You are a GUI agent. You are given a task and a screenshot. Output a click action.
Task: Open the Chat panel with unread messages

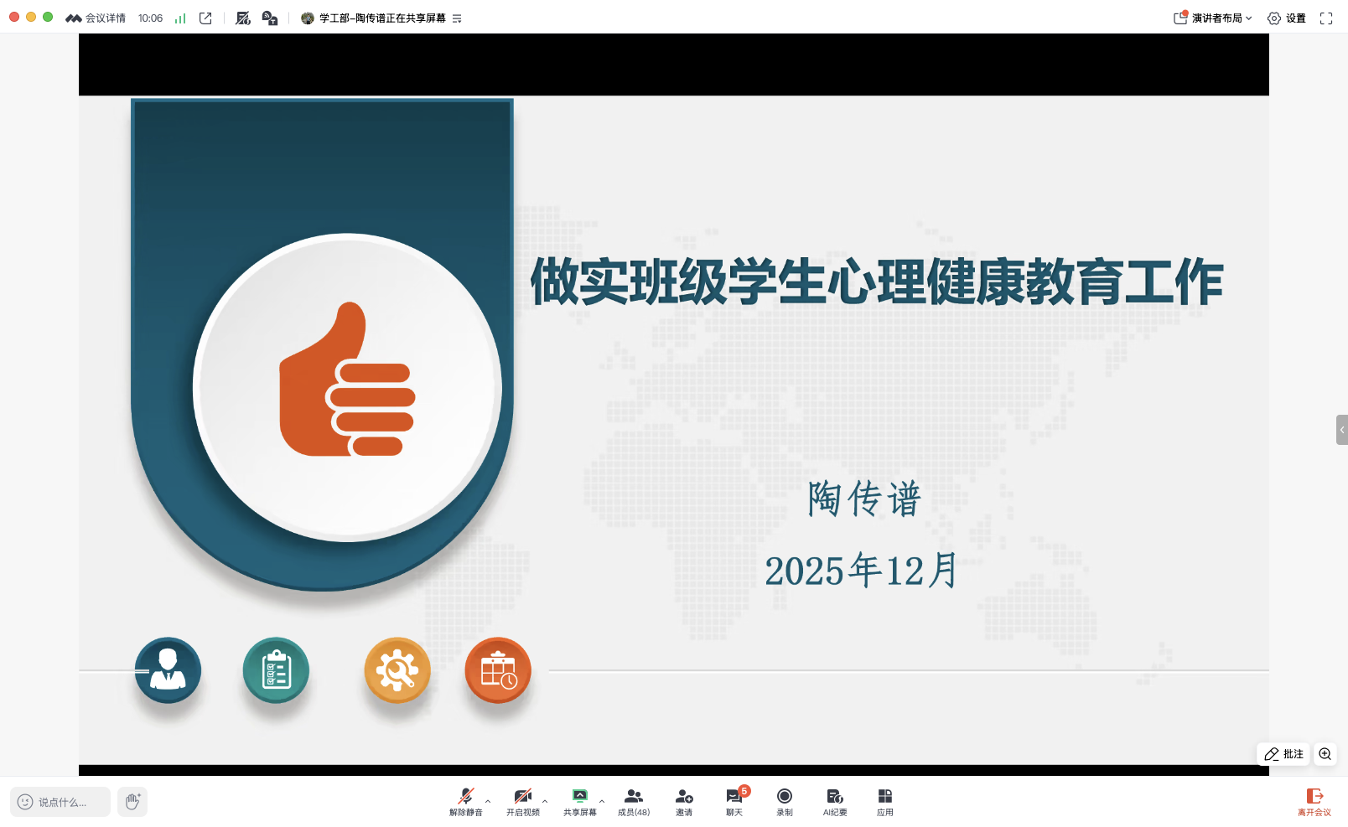pos(734,801)
